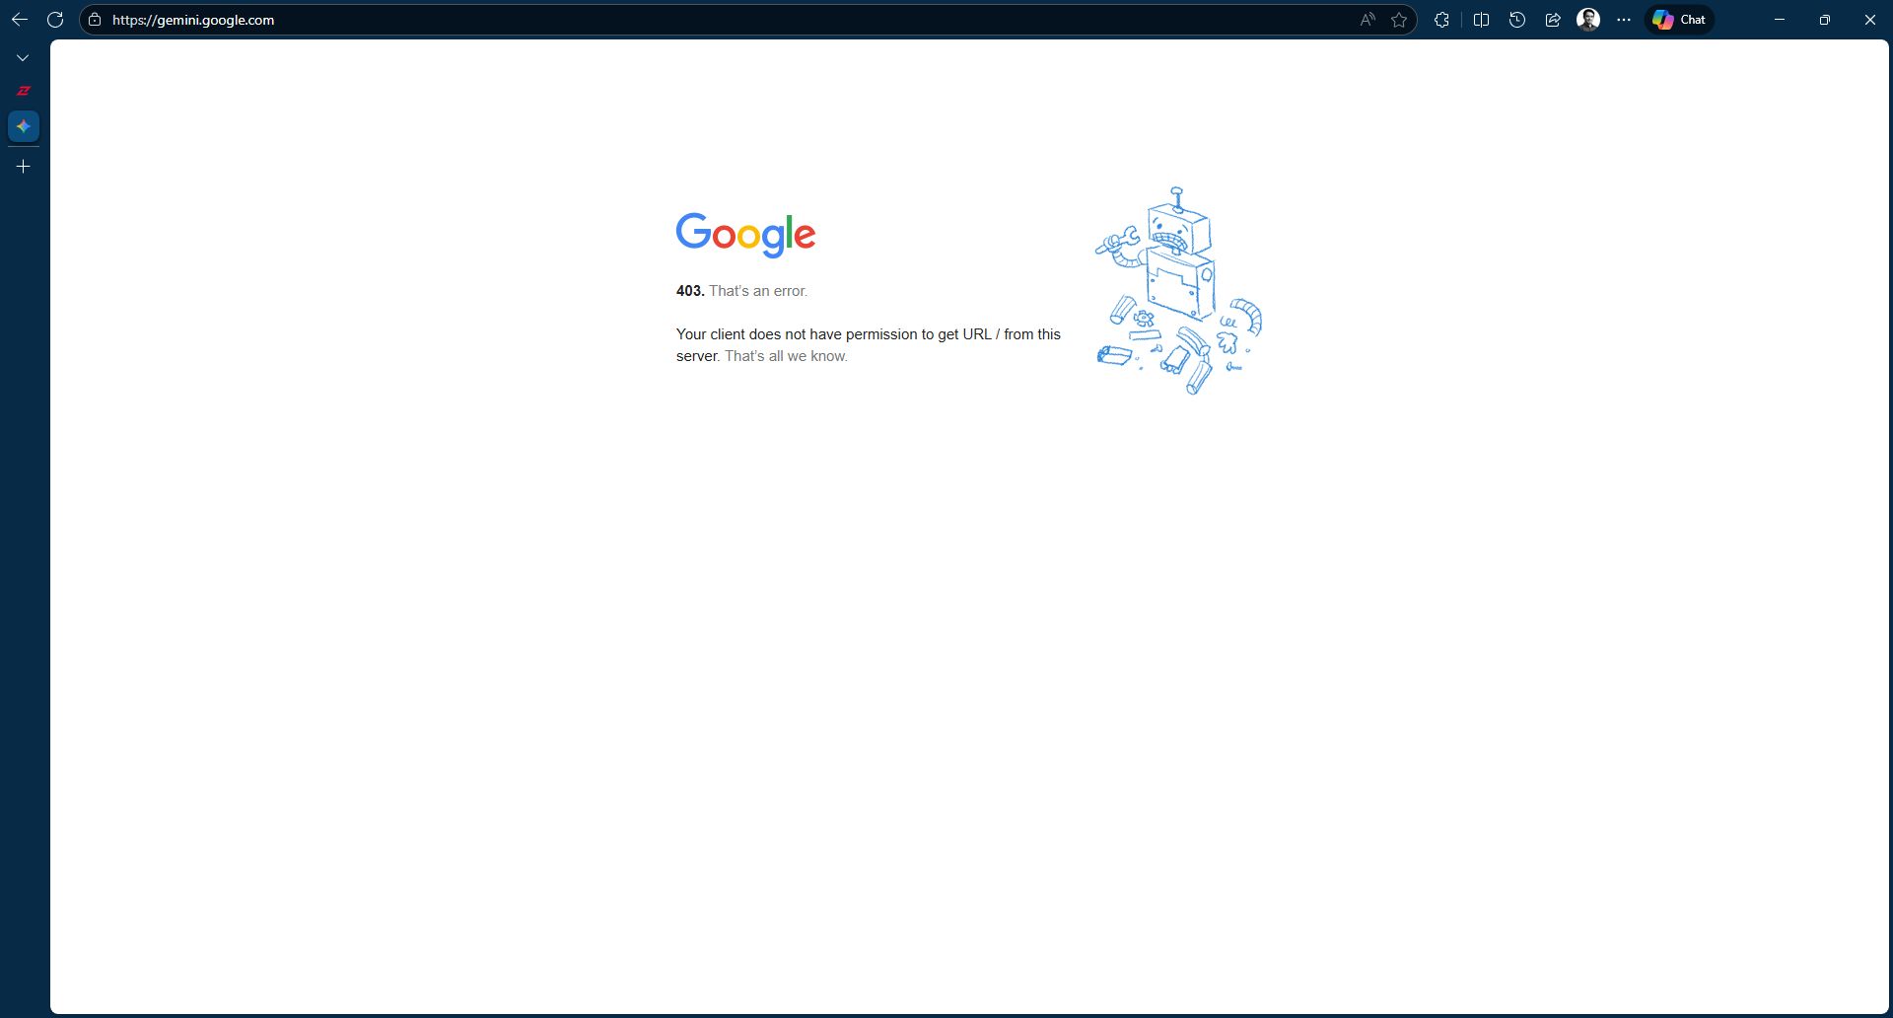1893x1018 pixels.
Task: Select the Gemini tab in sidebar
Action: click(x=24, y=126)
